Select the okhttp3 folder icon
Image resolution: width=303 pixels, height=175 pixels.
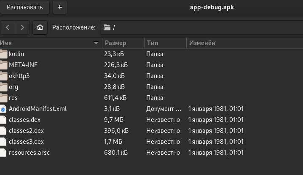3,76
